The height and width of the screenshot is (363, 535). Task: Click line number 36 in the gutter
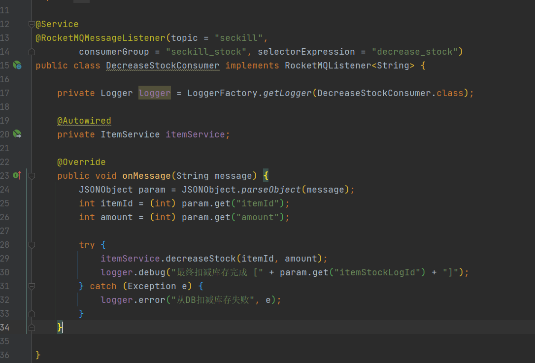click(x=4, y=355)
